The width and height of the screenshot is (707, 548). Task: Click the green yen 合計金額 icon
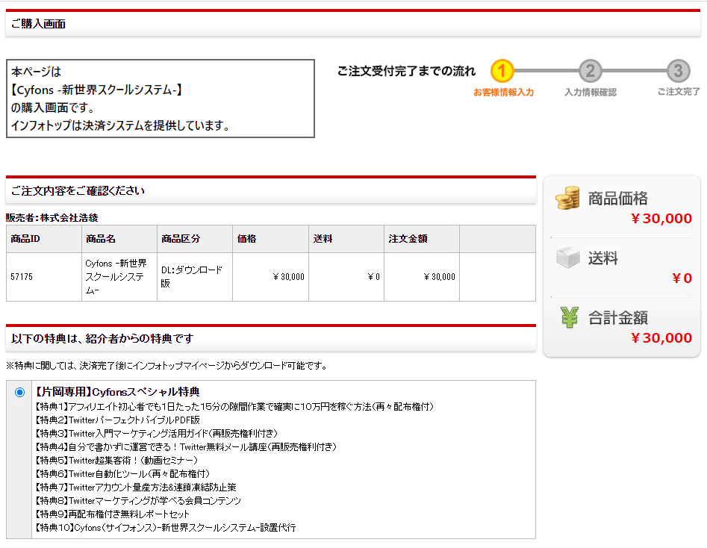click(x=569, y=317)
